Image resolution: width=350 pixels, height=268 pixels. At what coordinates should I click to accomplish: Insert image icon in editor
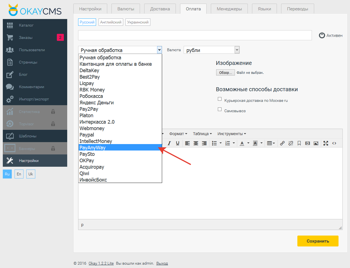tap(316, 143)
